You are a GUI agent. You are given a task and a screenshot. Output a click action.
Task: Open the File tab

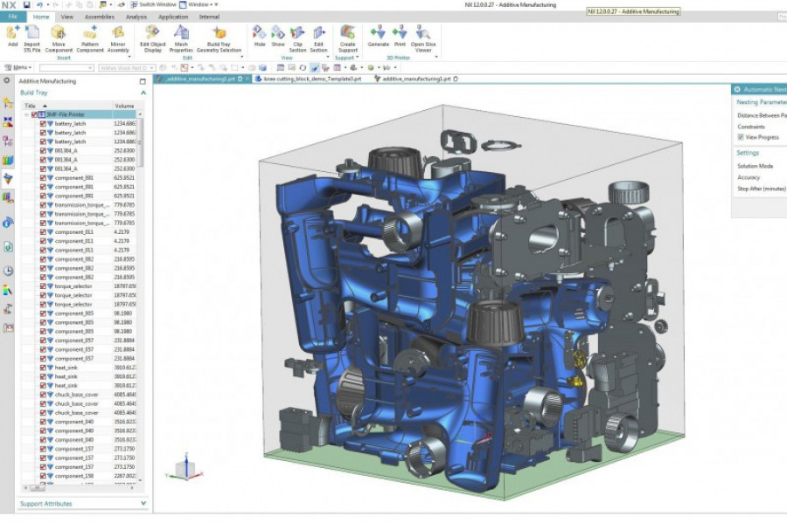click(12, 17)
